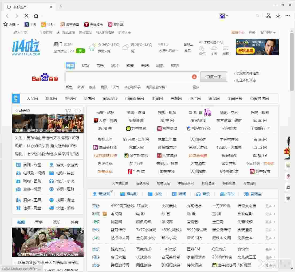The image size is (295, 272).
Task: Click the red icon inside the search box
Action: pos(194,77)
